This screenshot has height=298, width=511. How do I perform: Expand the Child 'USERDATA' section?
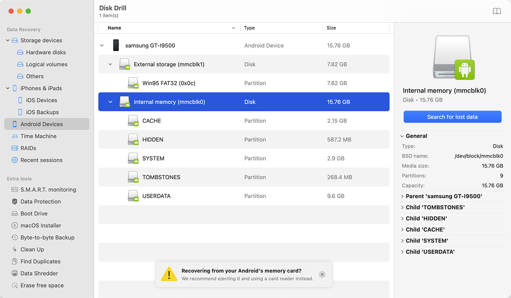[x=402, y=252]
